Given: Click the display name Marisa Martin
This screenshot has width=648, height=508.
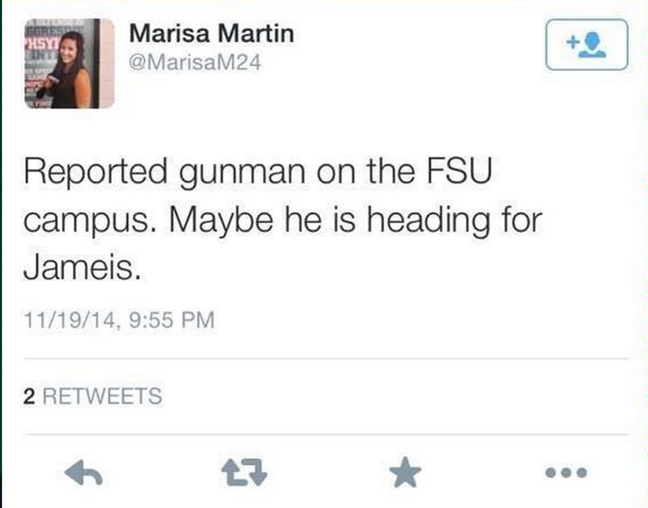Looking at the screenshot, I should click(x=212, y=33).
